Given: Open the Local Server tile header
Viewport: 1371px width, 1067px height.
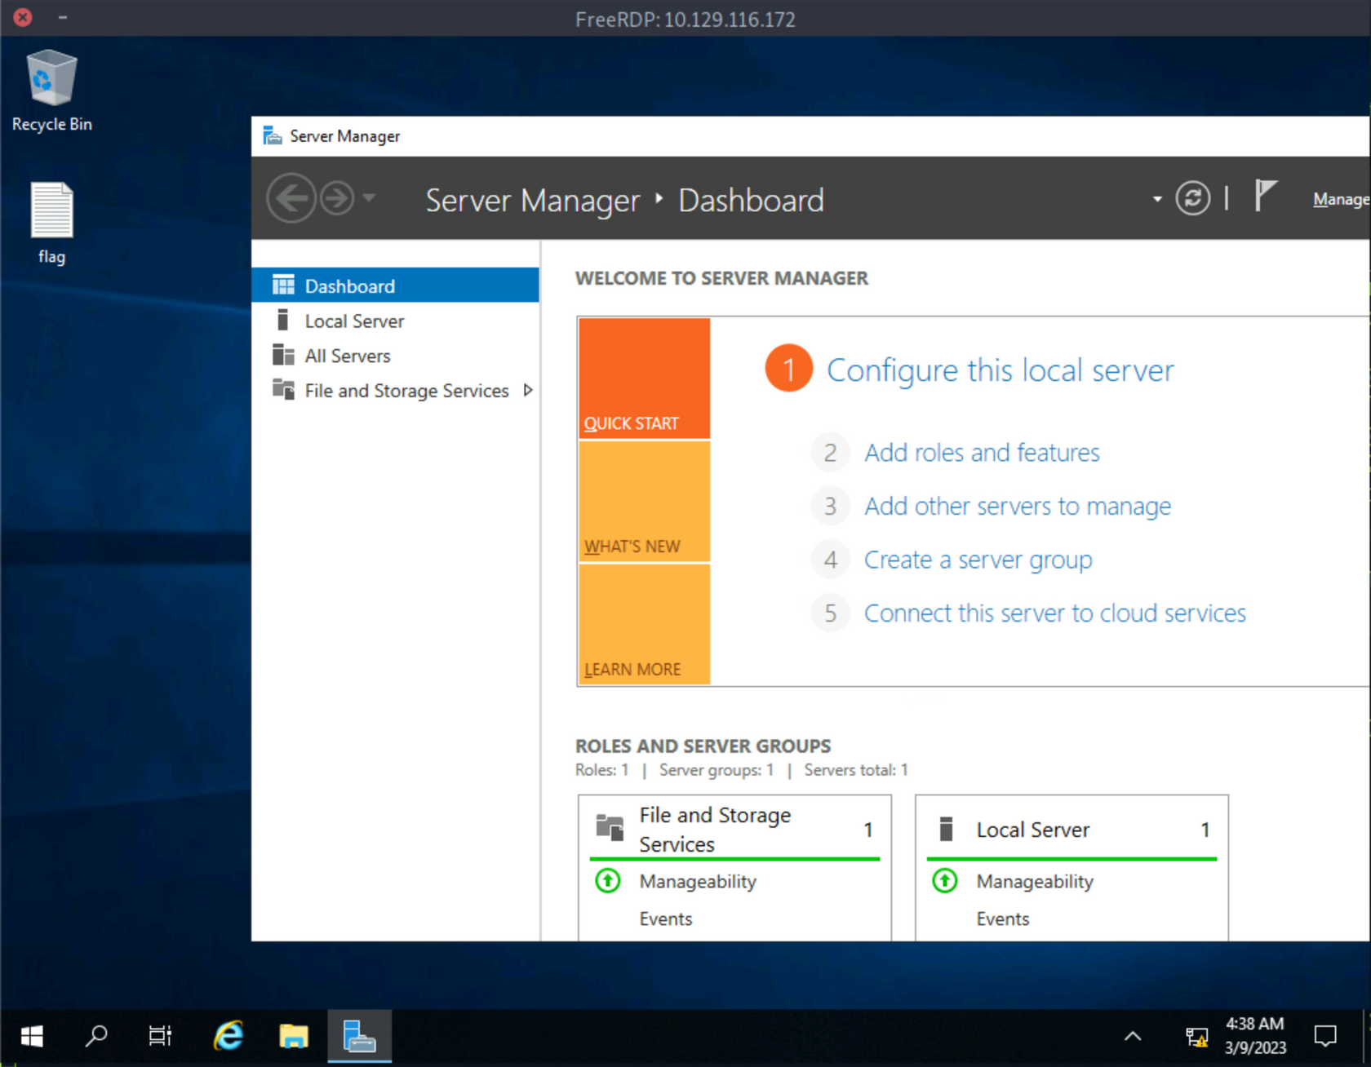Looking at the screenshot, I should click(1072, 829).
